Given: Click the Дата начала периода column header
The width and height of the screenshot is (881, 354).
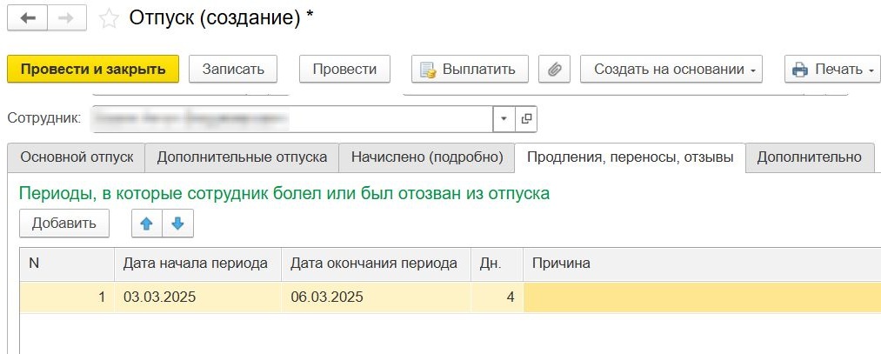Looking at the screenshot, I should pos(197,264).
